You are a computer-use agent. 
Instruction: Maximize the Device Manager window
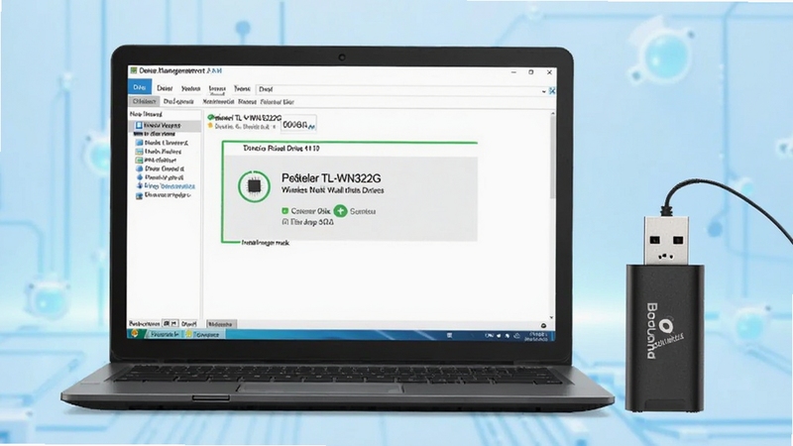click(531, 72)
